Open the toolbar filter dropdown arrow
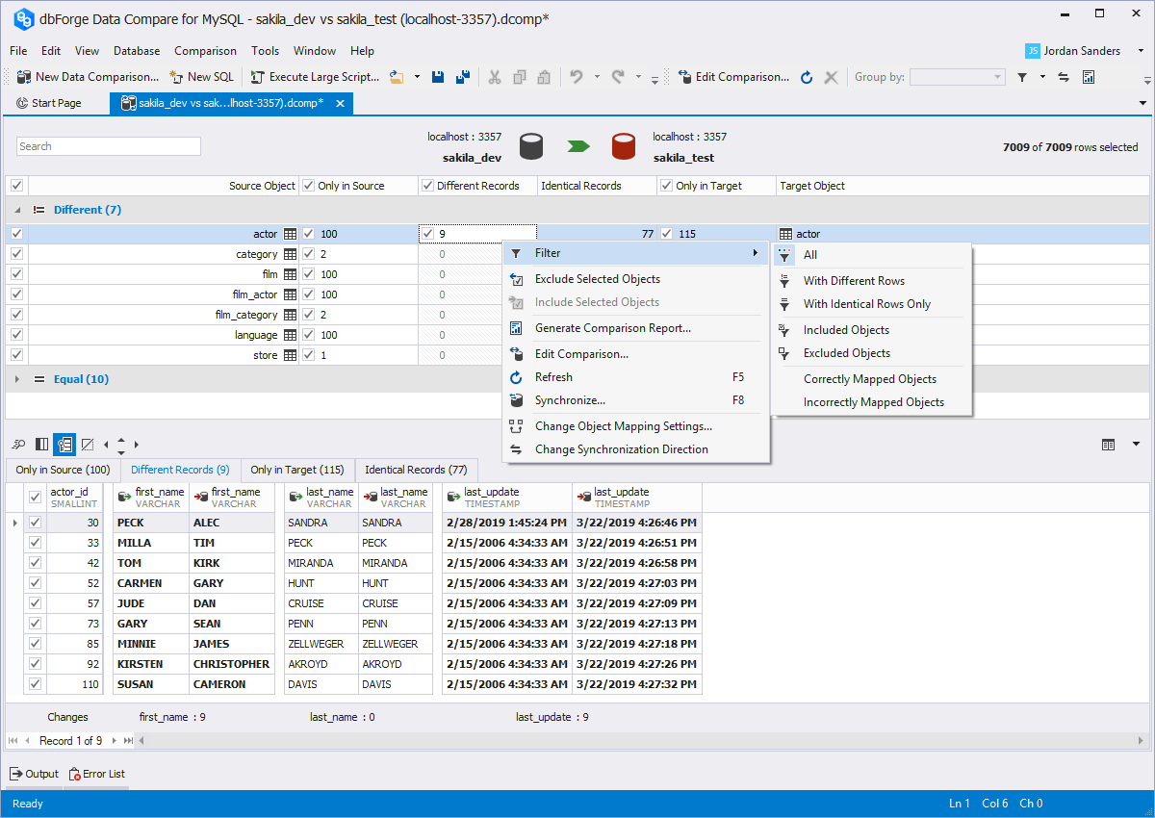This screenshot has height=818, width=1155. (x=1042, y=77)
